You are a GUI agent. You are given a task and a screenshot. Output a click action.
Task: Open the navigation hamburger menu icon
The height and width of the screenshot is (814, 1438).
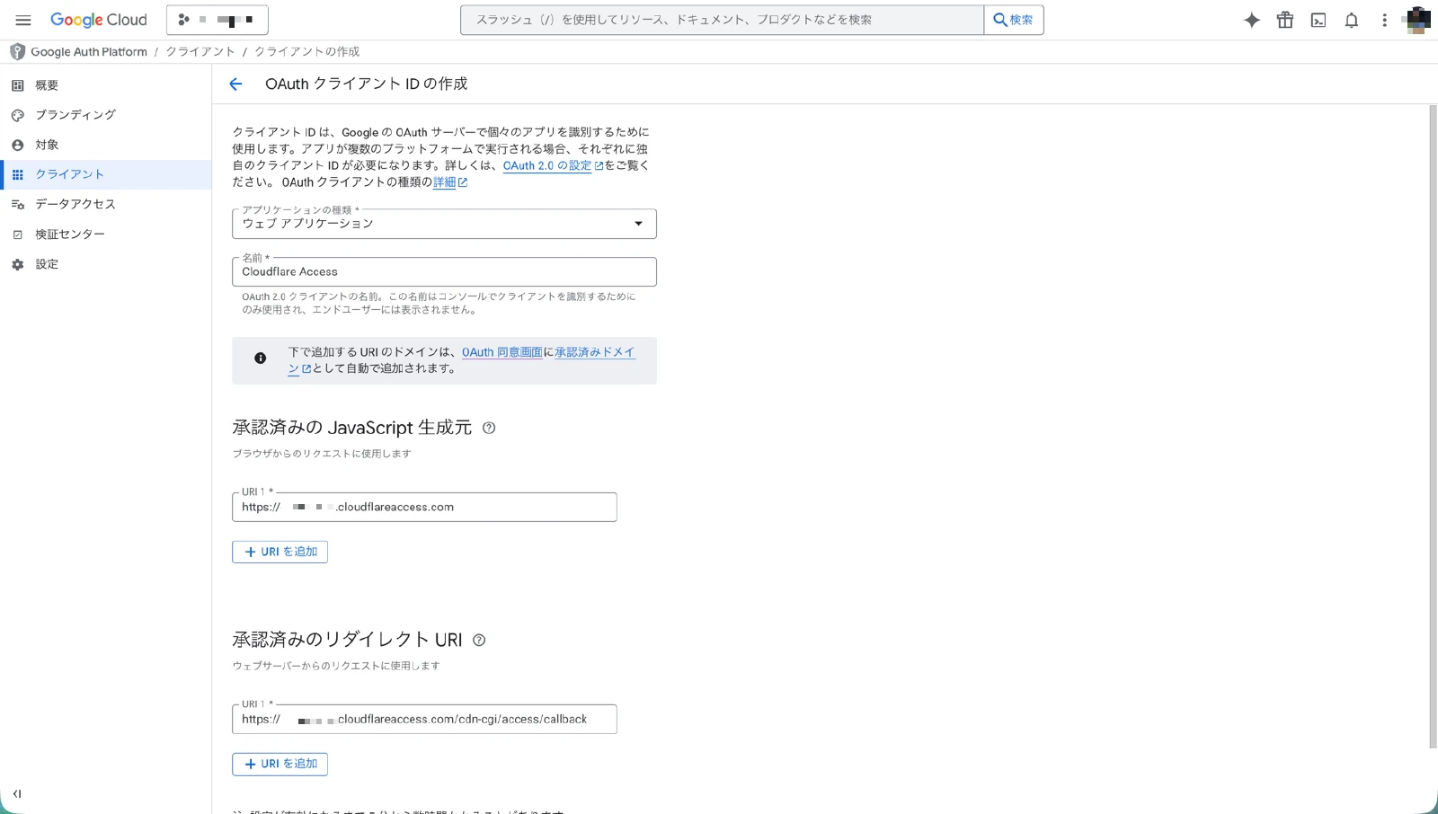point(23,20)
